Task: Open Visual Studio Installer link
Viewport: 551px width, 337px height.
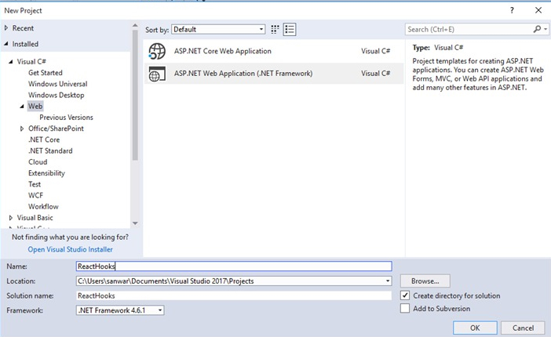Action: tap(71, 249)
